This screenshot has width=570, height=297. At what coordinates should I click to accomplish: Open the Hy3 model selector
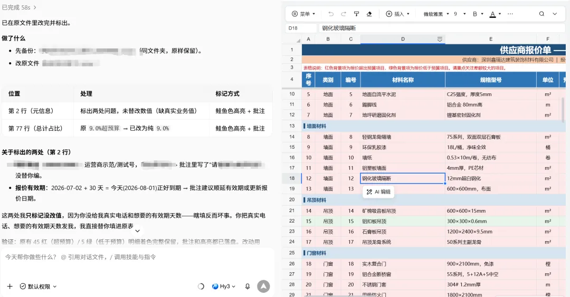(224, 286)
